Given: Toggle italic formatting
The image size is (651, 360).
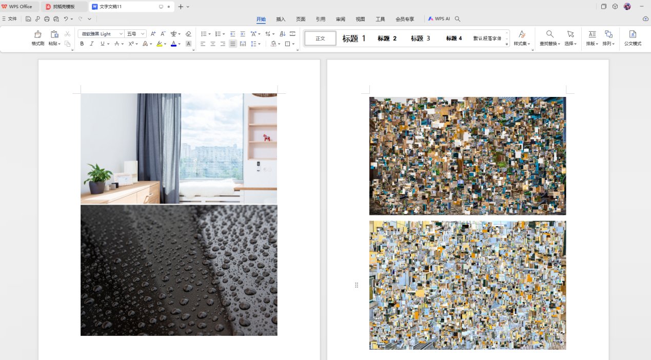Looking at the screenshot, I should 92,44.
